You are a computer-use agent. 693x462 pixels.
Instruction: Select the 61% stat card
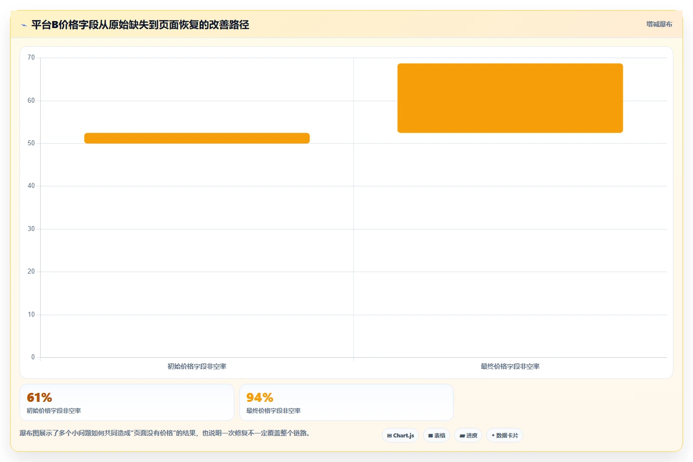pos(127,402)
